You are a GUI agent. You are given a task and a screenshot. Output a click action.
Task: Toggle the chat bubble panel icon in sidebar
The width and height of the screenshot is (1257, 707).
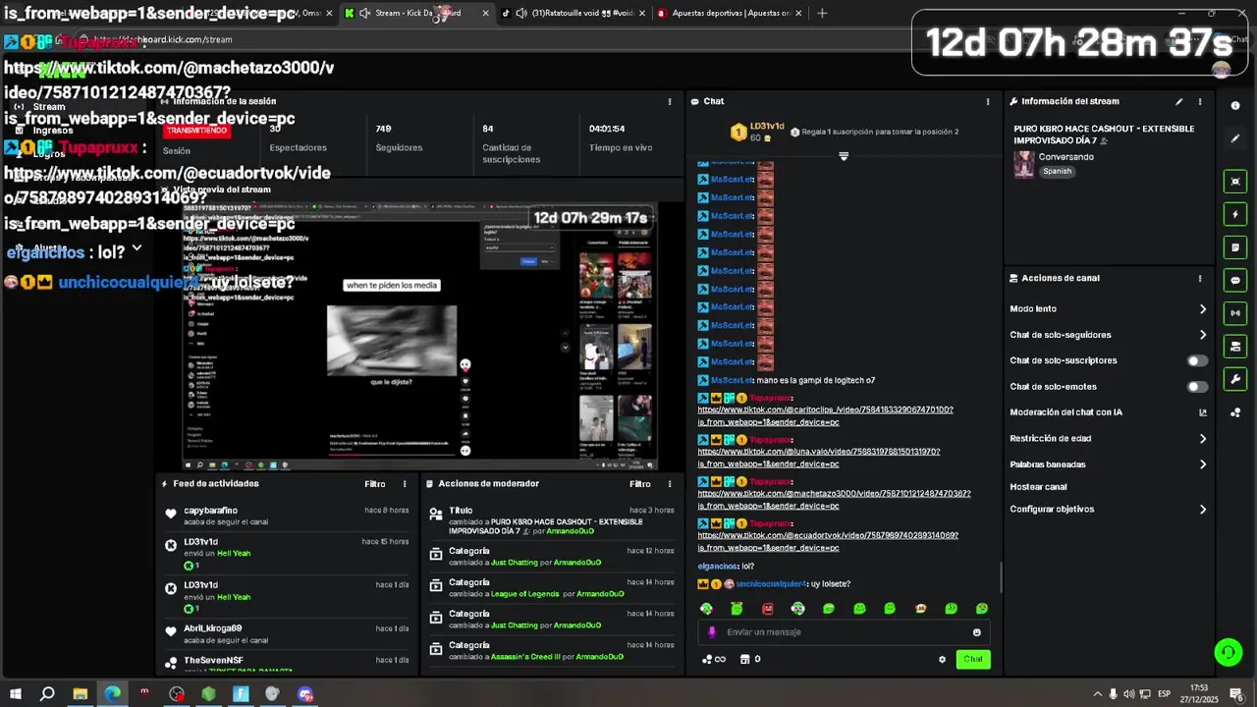(x=1235, y=280)
